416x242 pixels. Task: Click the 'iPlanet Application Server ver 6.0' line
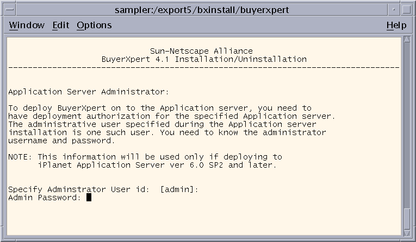[x=157, y=165]
